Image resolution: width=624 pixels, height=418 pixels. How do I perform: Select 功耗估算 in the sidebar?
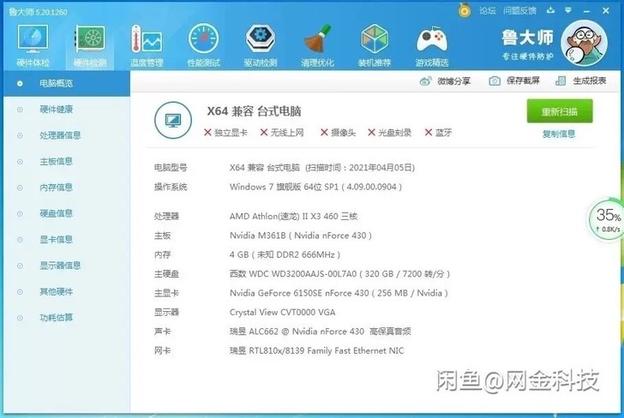(x=67, y=318)
